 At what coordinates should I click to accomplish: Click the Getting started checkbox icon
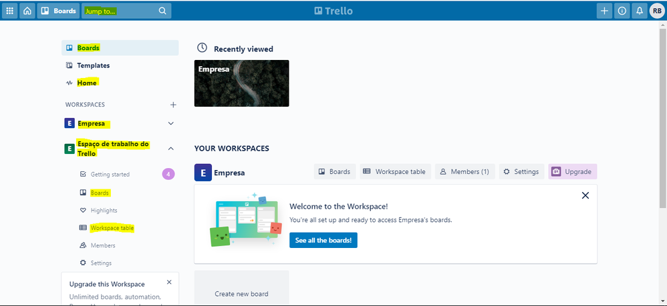click(83, 174)
